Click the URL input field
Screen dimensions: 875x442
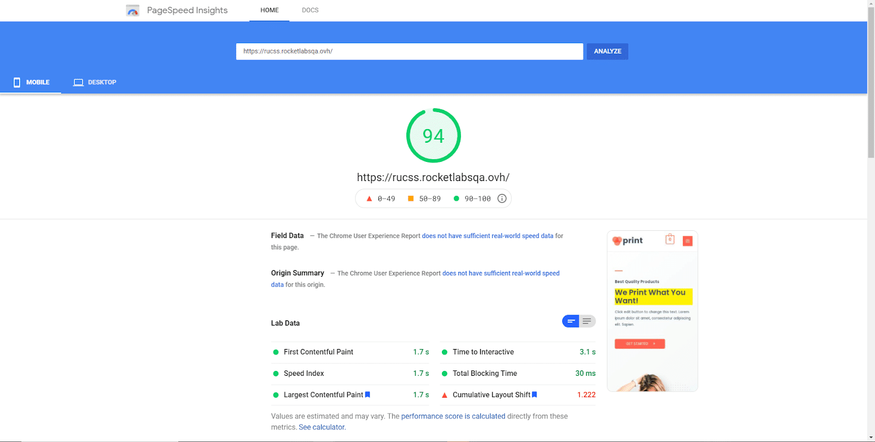[409, 51]
